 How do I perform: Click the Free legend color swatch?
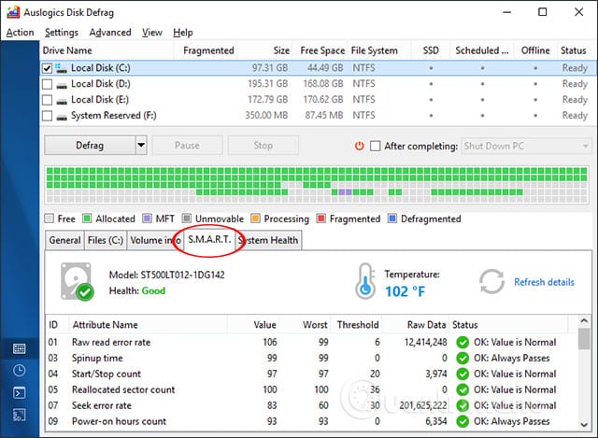[49, 219]
